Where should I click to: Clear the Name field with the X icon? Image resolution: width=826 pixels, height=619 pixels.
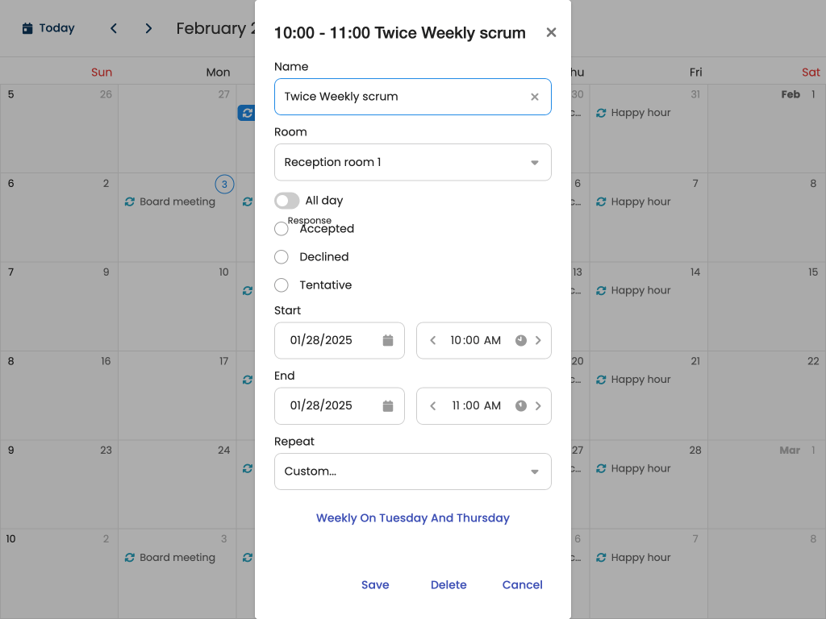534,97
